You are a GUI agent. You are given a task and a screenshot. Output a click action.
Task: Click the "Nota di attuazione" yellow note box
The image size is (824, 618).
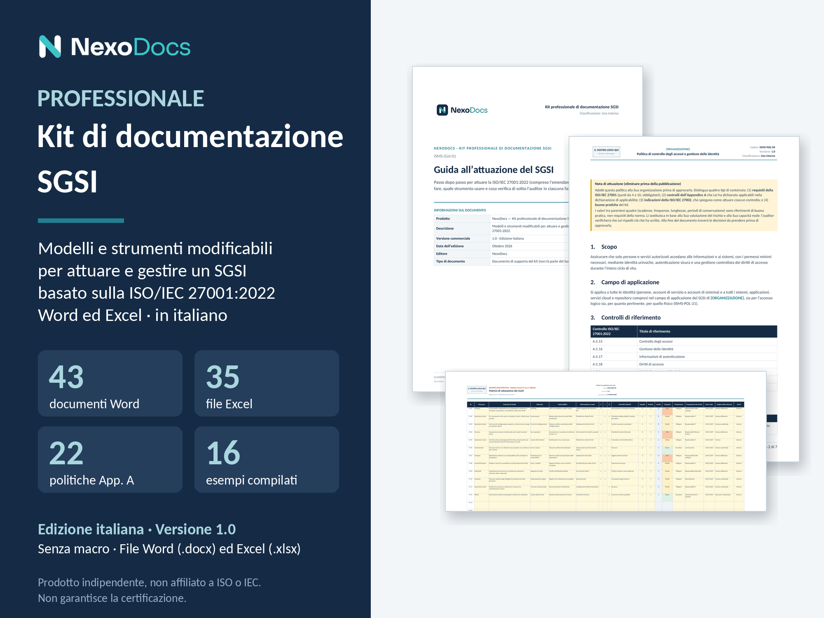pyautogui.click(x=684, y=205)
